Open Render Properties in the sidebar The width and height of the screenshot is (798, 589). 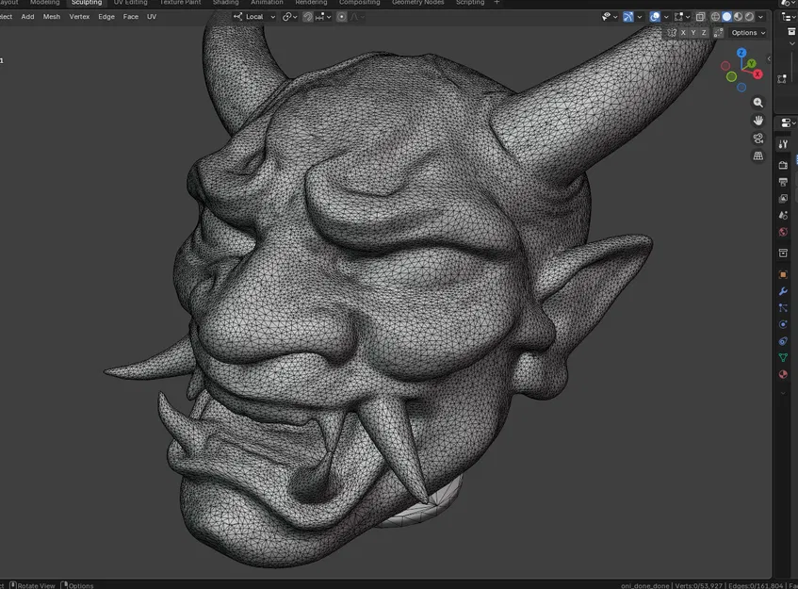coord(783,164)
